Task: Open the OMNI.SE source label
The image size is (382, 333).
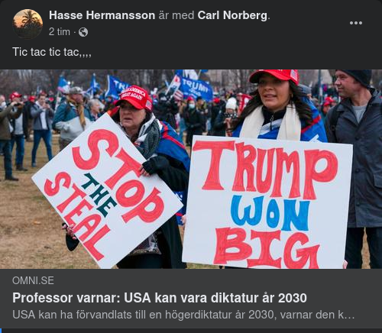Action: [x=33, y=280]
